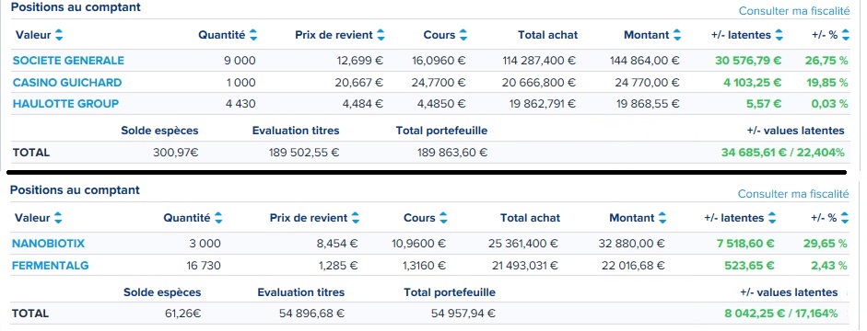Click top Consulter ma fiscalité link
The height and width of the screenshot is (331, 867).
tap(794, 10)
